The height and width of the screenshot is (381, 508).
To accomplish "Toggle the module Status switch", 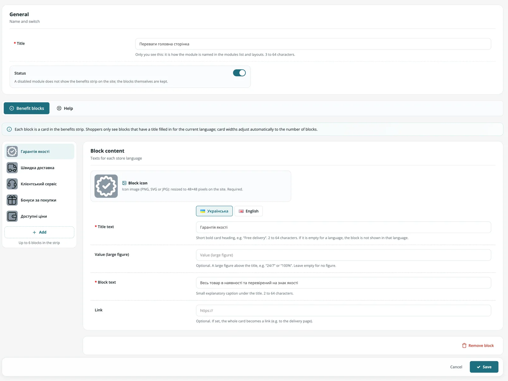I will coord(239,73).
